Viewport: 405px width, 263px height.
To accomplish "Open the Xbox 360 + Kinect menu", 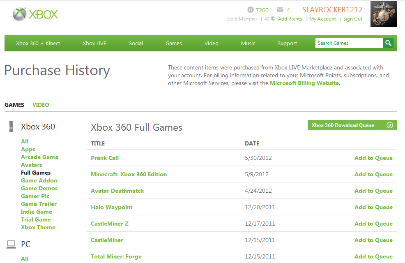I will [38, 43].
